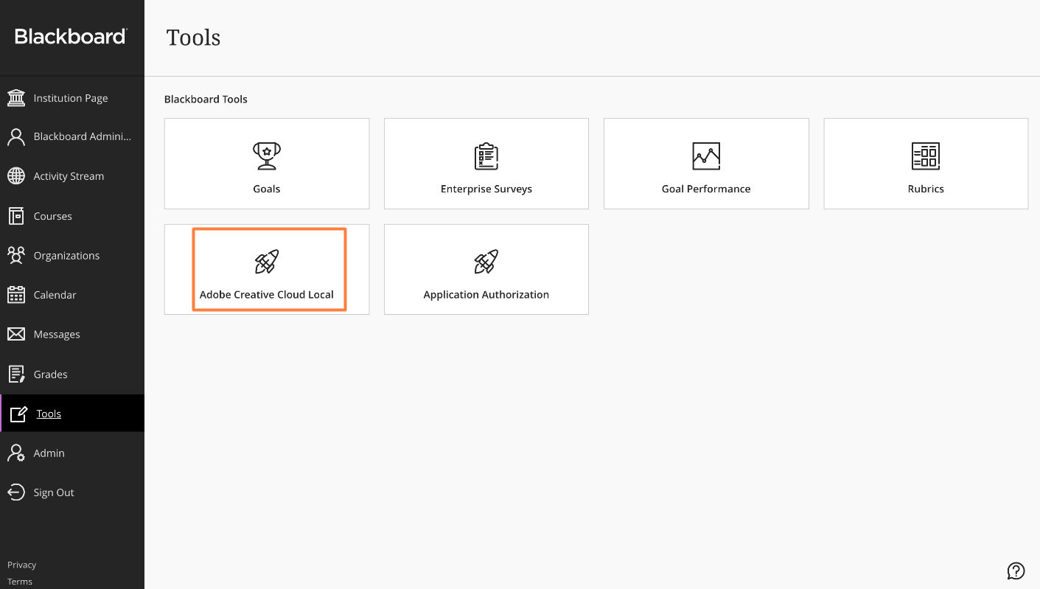Open the Rubrics tool label
This screenshot has height=589, width=1040.
926,189
